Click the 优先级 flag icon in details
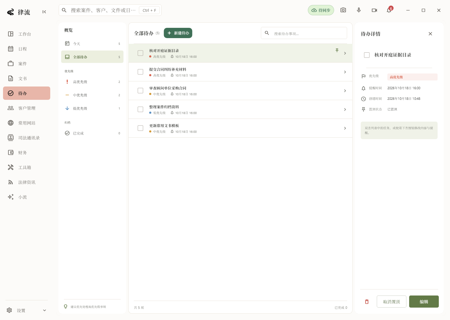This screenshot has height=320, width=450. tap(363, 76)
